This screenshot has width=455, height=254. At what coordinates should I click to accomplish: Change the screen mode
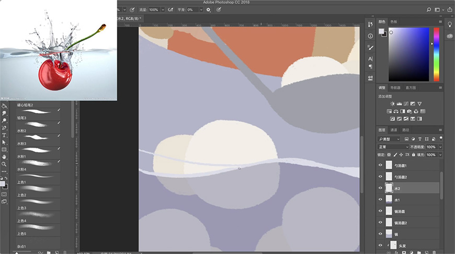coord(4,202)
